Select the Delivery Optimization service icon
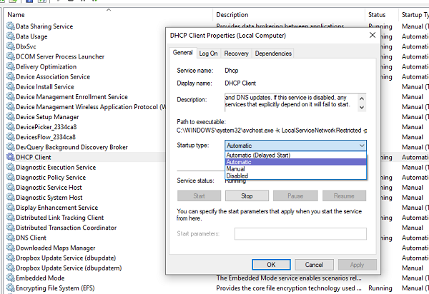Image resolution: width=429 pixels, height=294 pixels. click(11, 66)
